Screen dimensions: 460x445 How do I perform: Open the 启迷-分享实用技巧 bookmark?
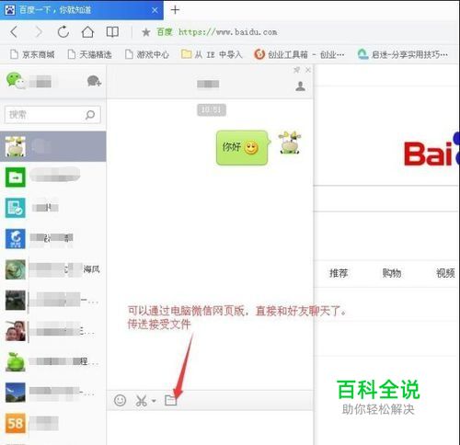[x=403, y=54]
